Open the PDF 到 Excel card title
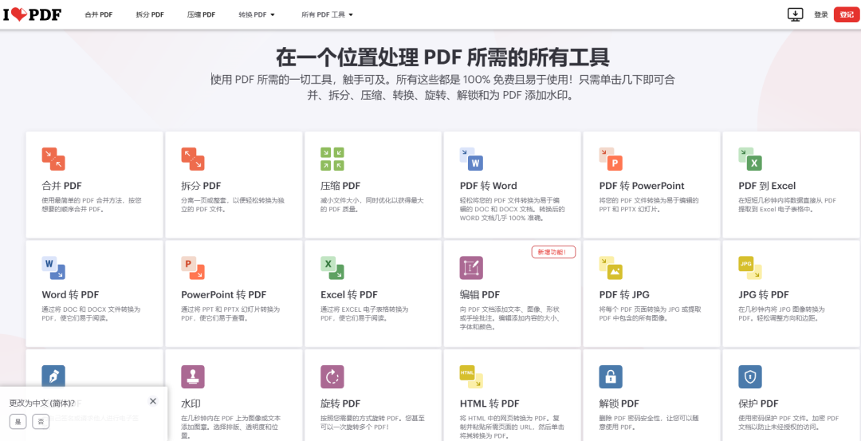The height and width of the screenshot is (441, 861). click(767, 186)
